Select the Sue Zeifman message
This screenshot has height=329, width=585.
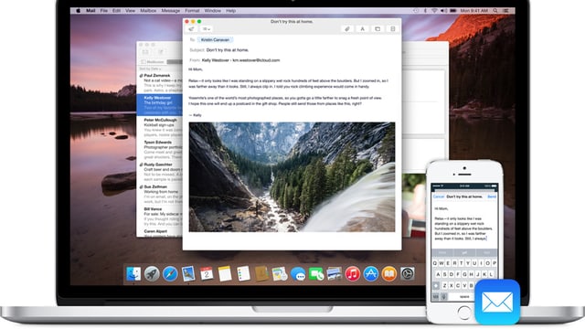160,194
